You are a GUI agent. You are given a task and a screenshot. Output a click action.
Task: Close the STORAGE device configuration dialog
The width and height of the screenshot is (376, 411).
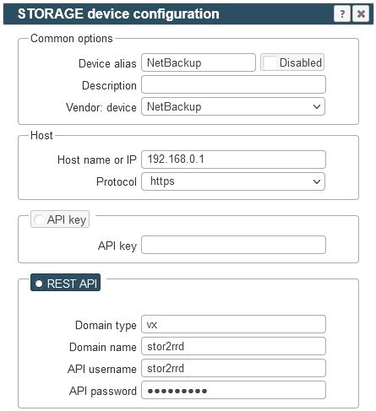(x=361, y=14)
